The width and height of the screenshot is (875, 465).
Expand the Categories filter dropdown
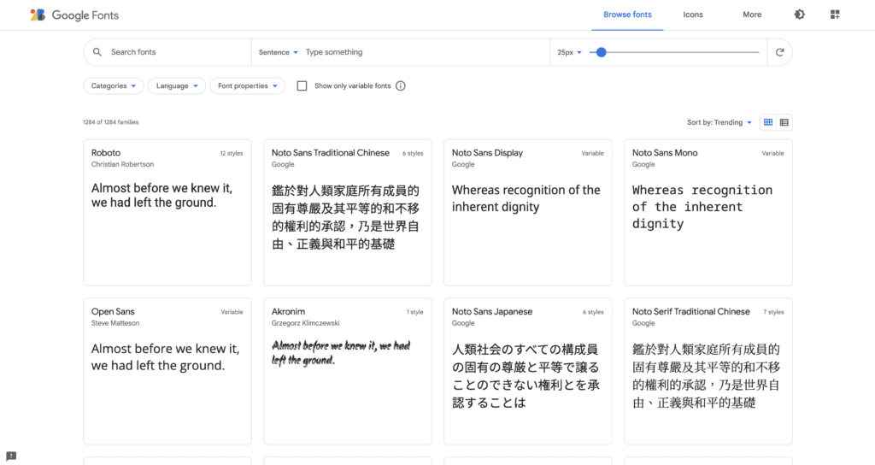point(113,85)
